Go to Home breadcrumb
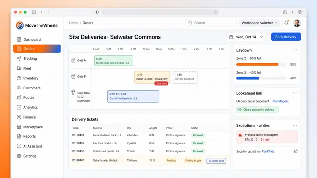Image resolution: width=317 pixels, height=178 pixels. pos(74,23)
